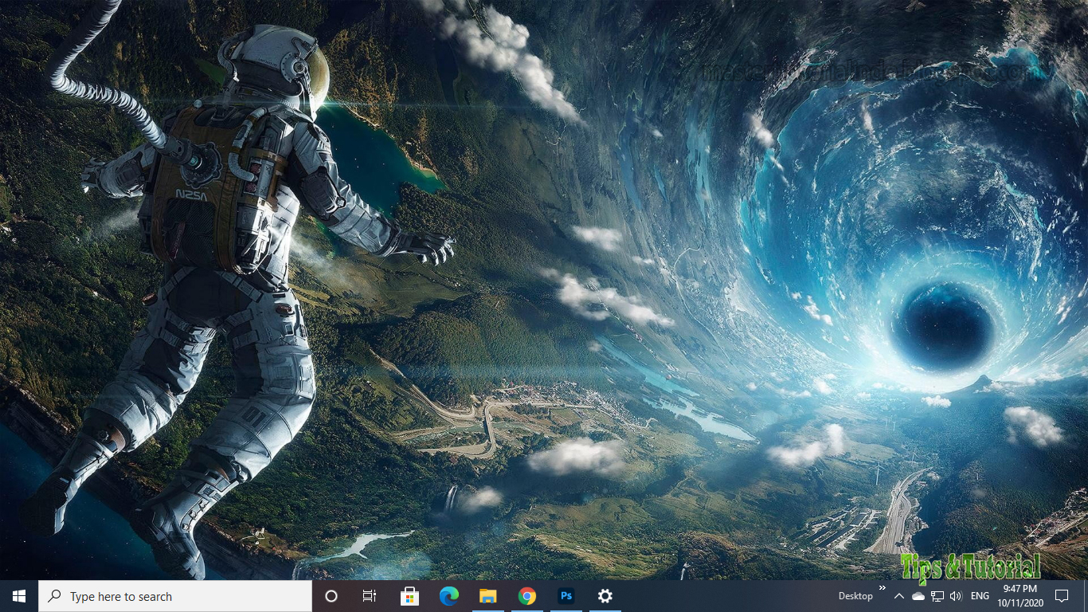The width and height of the screenshot is (1088, 612).
Task: Open the Settings app from the taskbar
Action: click(605, 596)
